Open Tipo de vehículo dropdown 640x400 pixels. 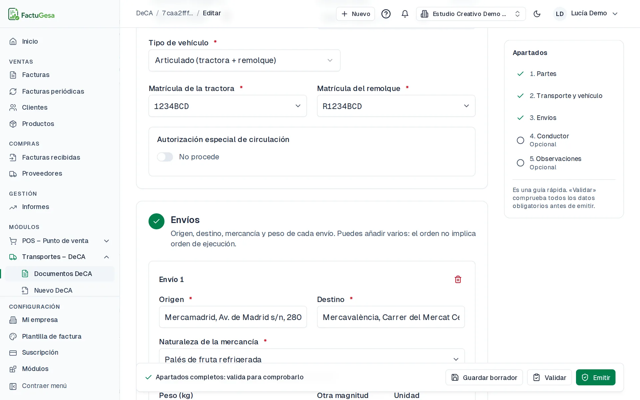244,60
